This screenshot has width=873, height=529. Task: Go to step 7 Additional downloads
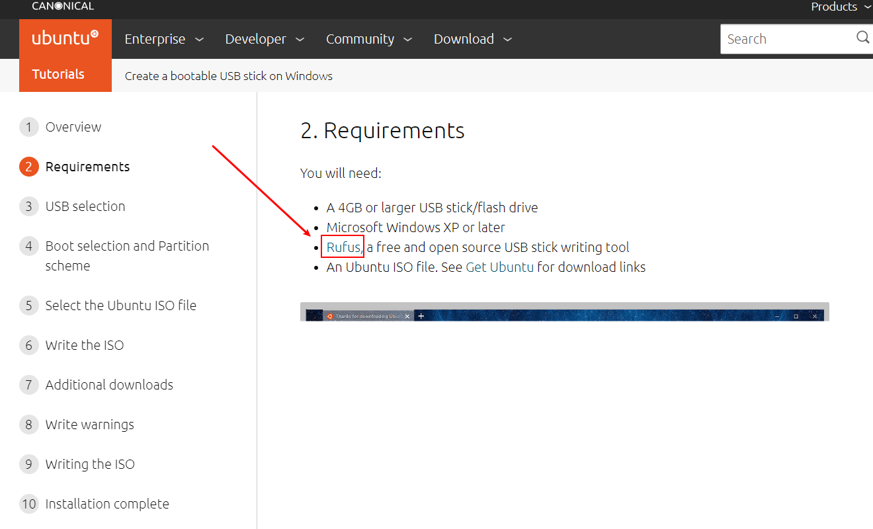tap(97, 385)
